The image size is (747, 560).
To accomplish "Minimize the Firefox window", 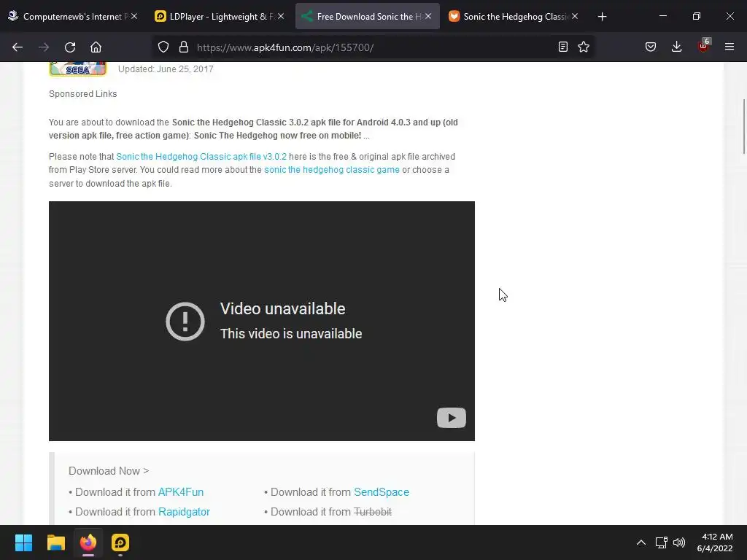I will 663,16.
